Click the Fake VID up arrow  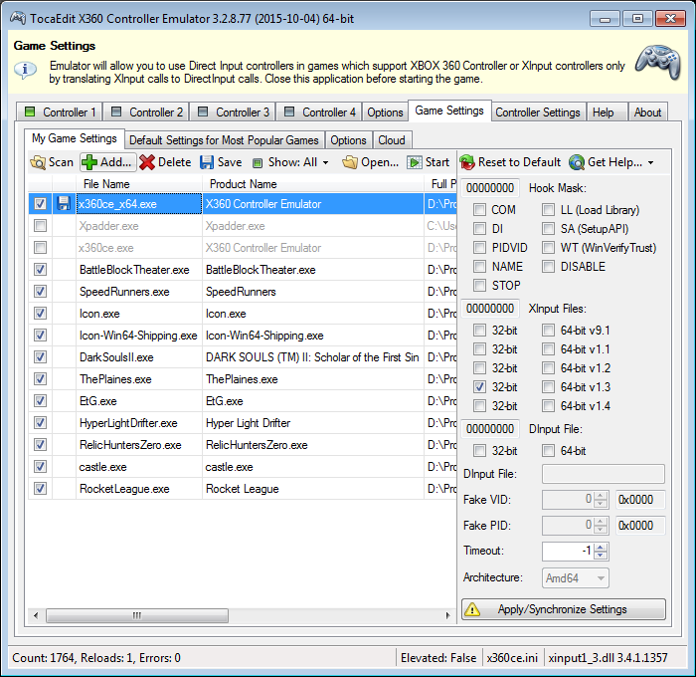pyautogui.click(x=601, y=496)
